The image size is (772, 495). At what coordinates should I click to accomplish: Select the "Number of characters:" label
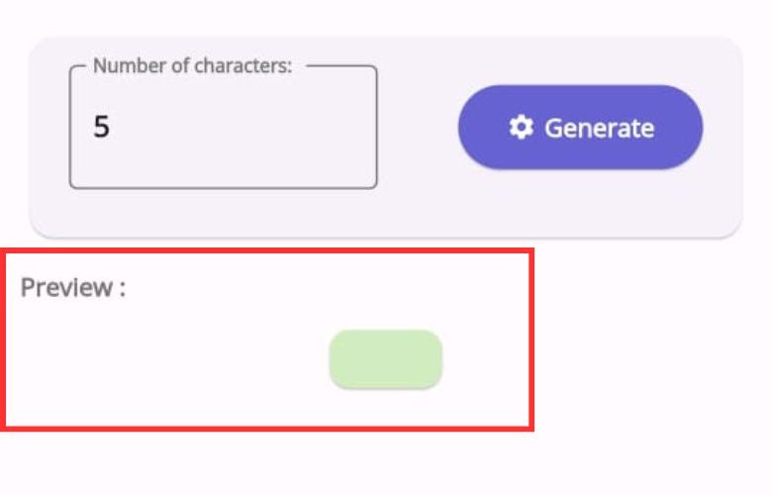click(x=192, y=67)
